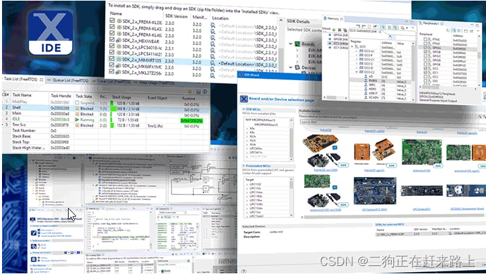Click the Devices icon in SDK Details
Image resolution: width=486 pixels, height=274 pixels.
pyautogui.click(x=298, y=67)
